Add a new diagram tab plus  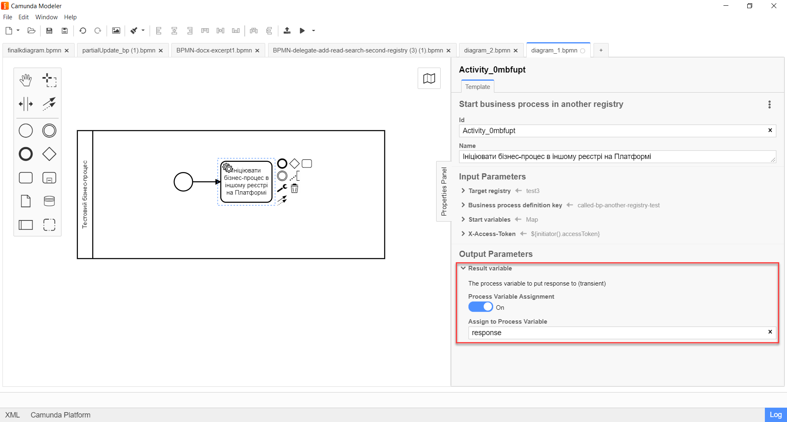coord(601,50)
